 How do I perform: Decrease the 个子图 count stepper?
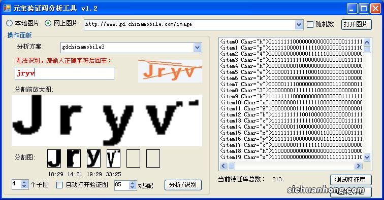coord(24,186)
